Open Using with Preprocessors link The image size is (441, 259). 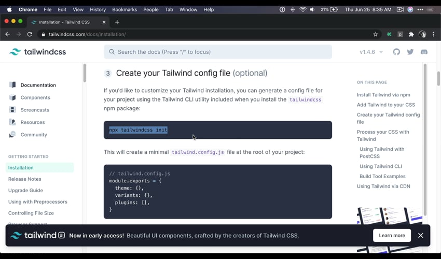[x=38, y=202]
